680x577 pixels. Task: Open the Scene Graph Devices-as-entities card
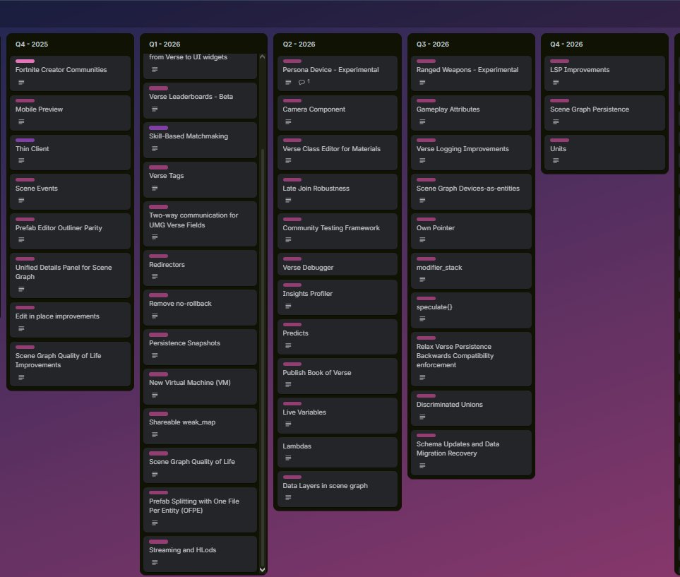(471, 192)
